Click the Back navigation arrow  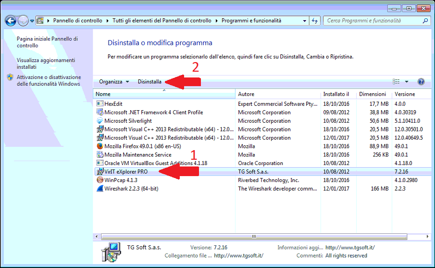point(11,21)
